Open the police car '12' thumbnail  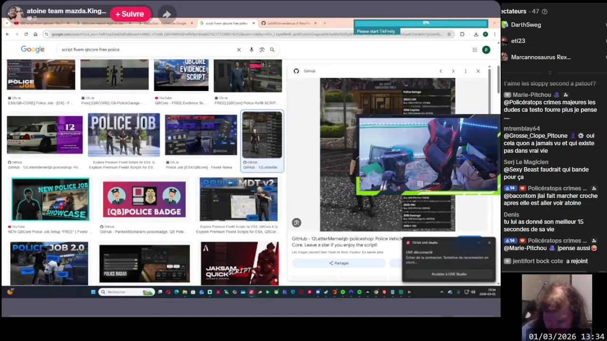pos(45,135)
